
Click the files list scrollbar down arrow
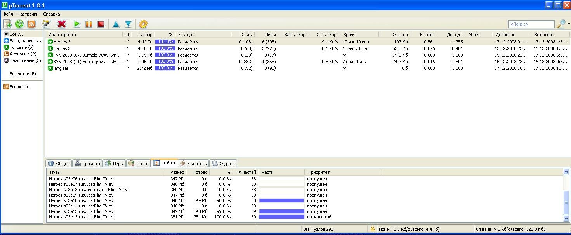point(566,219)
